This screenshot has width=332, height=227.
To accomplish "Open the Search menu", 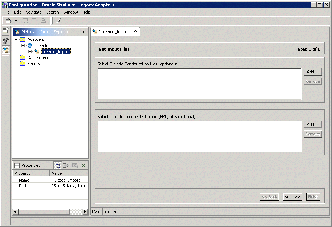I will click(53, 12).
